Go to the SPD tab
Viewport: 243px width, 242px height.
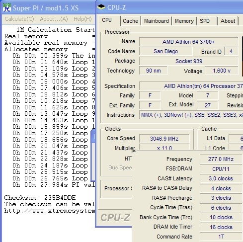(x=205, y=21)
